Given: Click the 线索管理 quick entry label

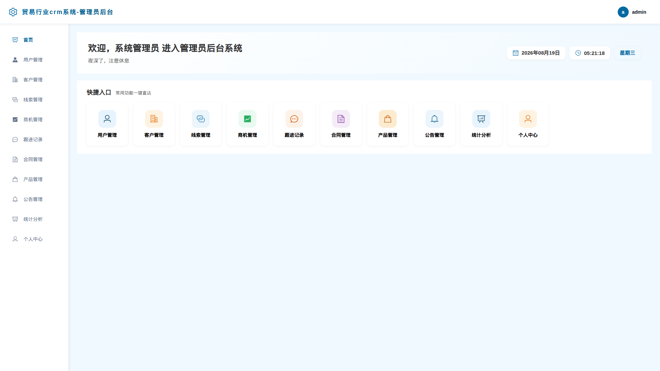Looking at the screenshot, I should (x=201, y=135).
